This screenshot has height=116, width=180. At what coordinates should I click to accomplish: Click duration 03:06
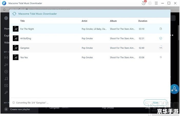(x=142, y=57)
